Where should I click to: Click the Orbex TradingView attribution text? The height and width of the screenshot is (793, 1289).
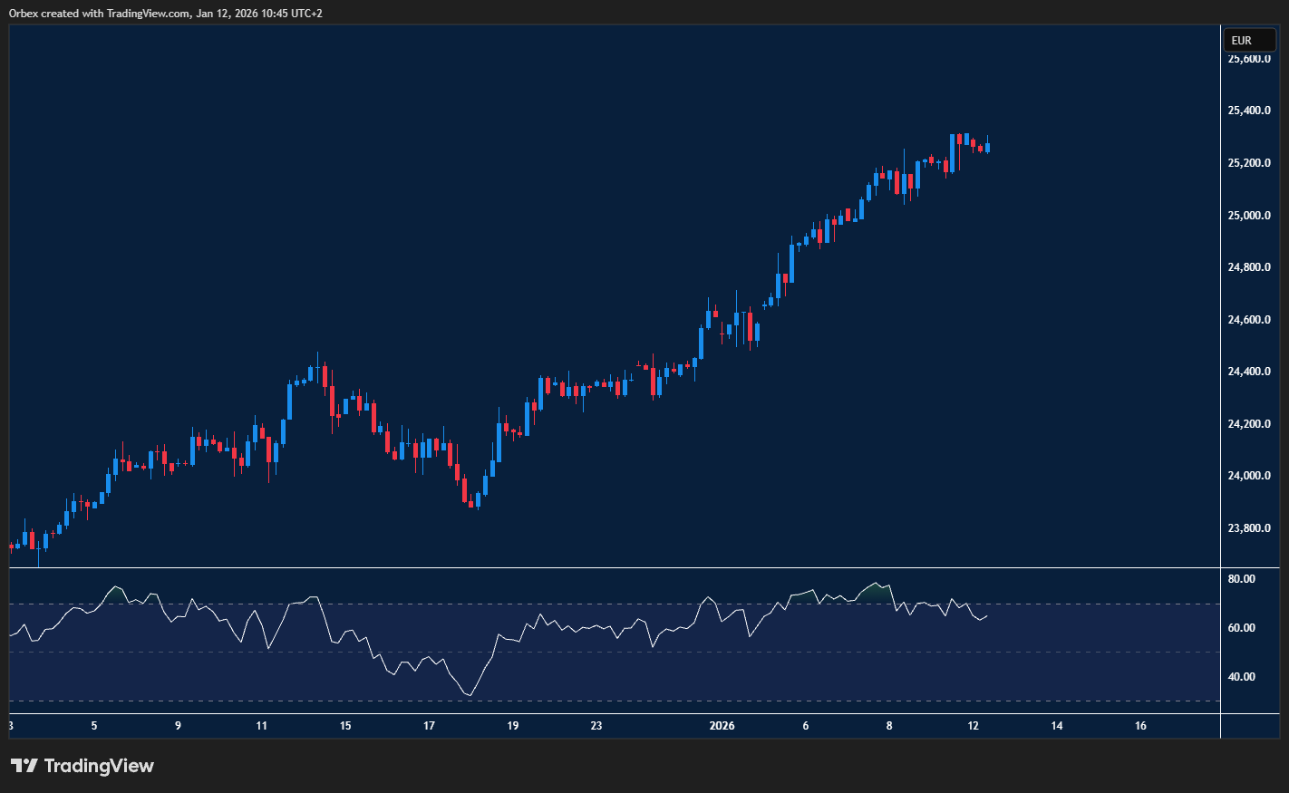point(165,14)
